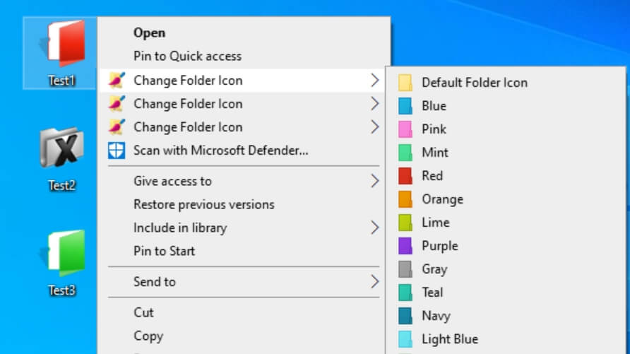Click the Microsoft Defender shield icon

click(116, 151)
